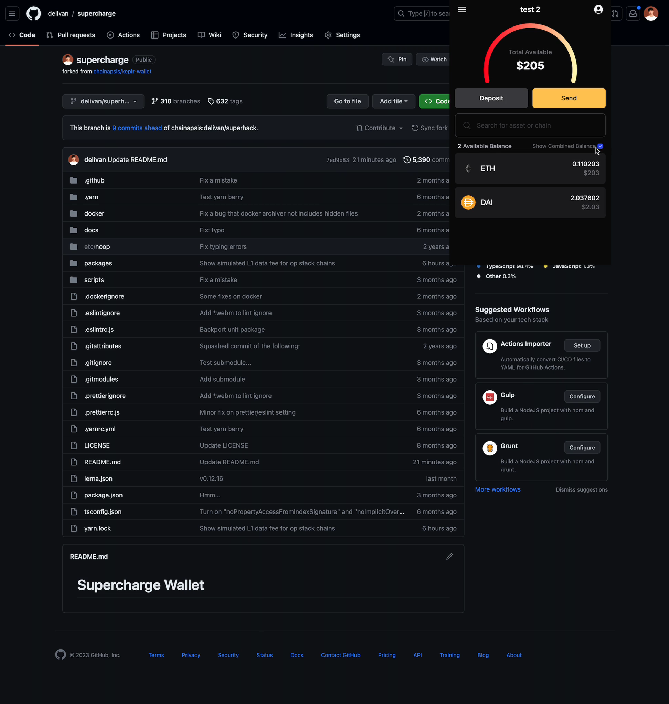Open the README.md file

[102, 462]
